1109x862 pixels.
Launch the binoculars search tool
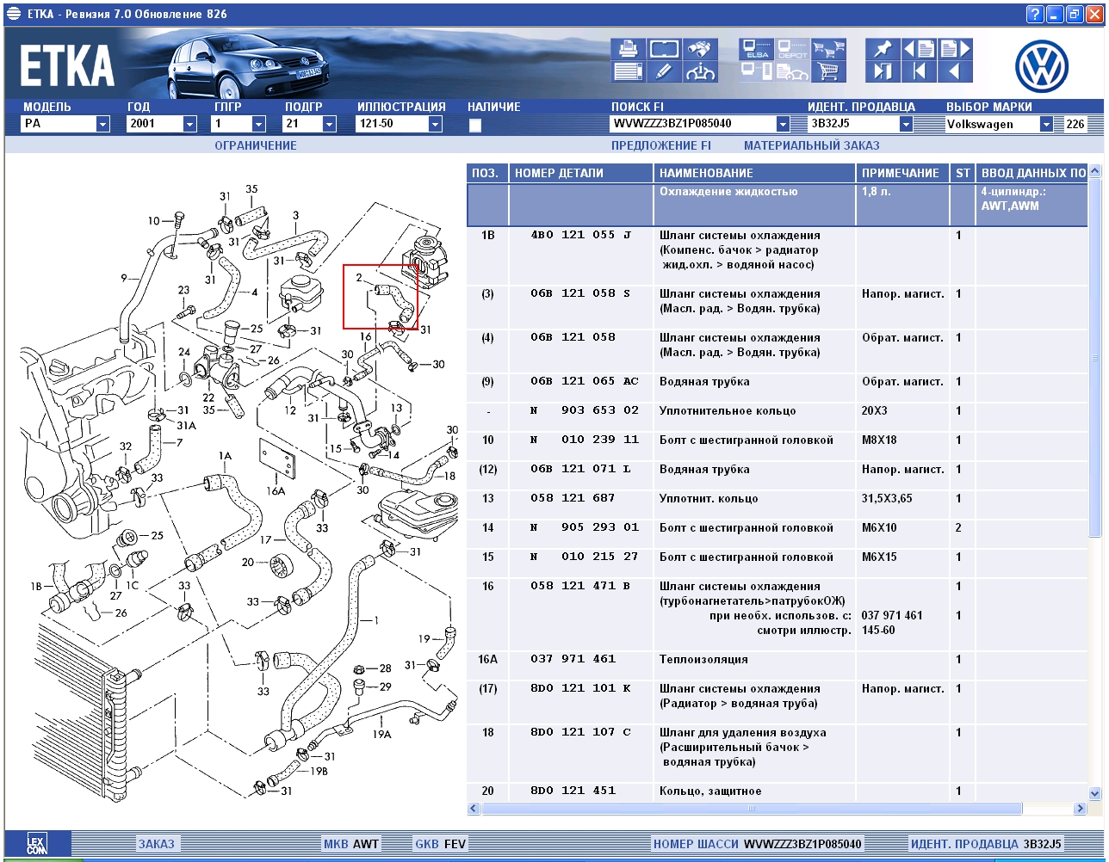click(700, 49)
